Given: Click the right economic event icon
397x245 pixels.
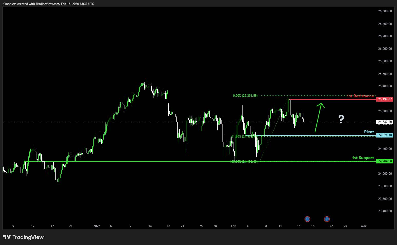Looking at the screenshot, I should click(327, 219).
